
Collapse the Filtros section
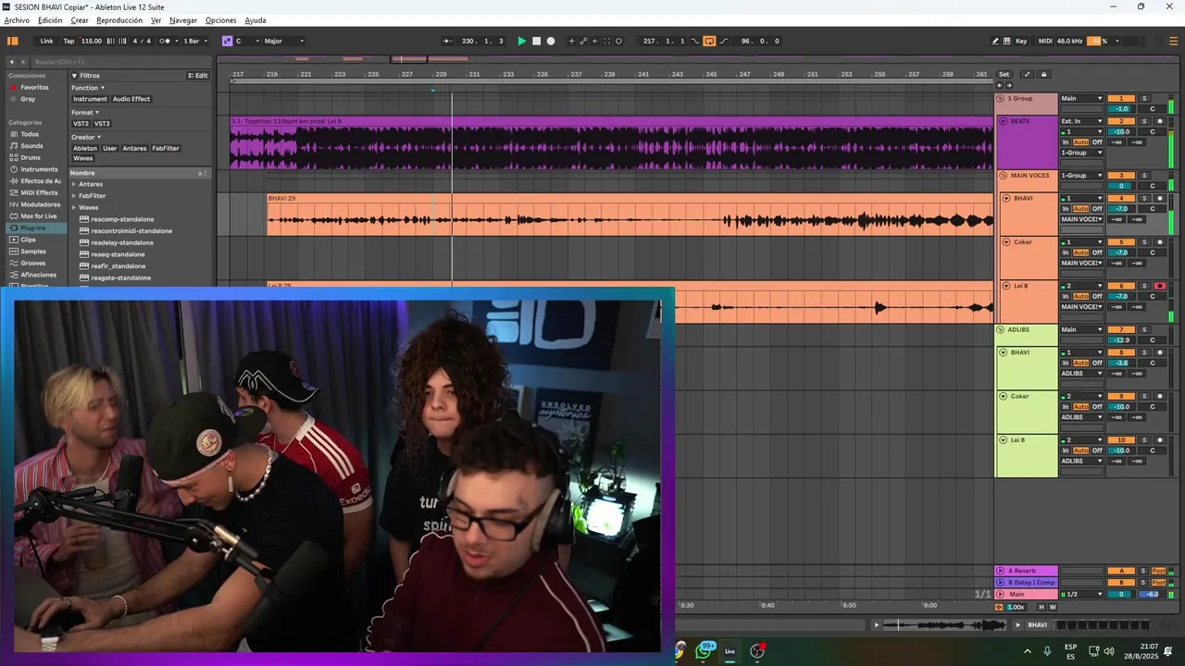(x=74, y=76)
